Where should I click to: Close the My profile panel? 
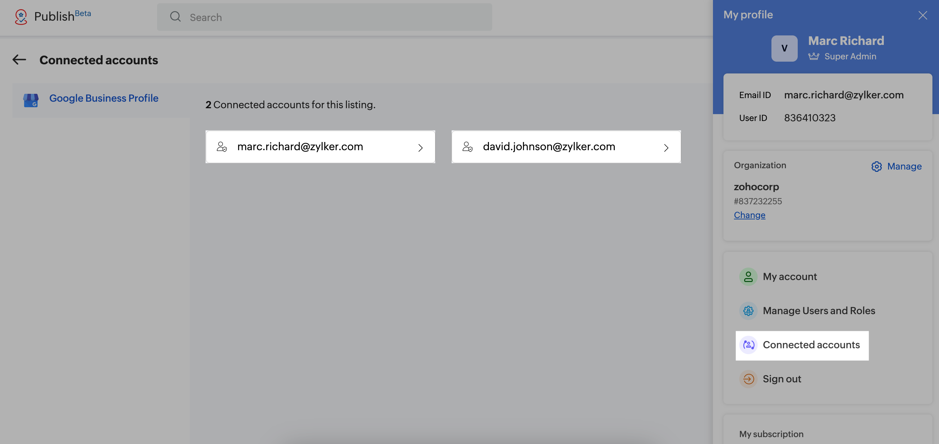coord(923,15)
